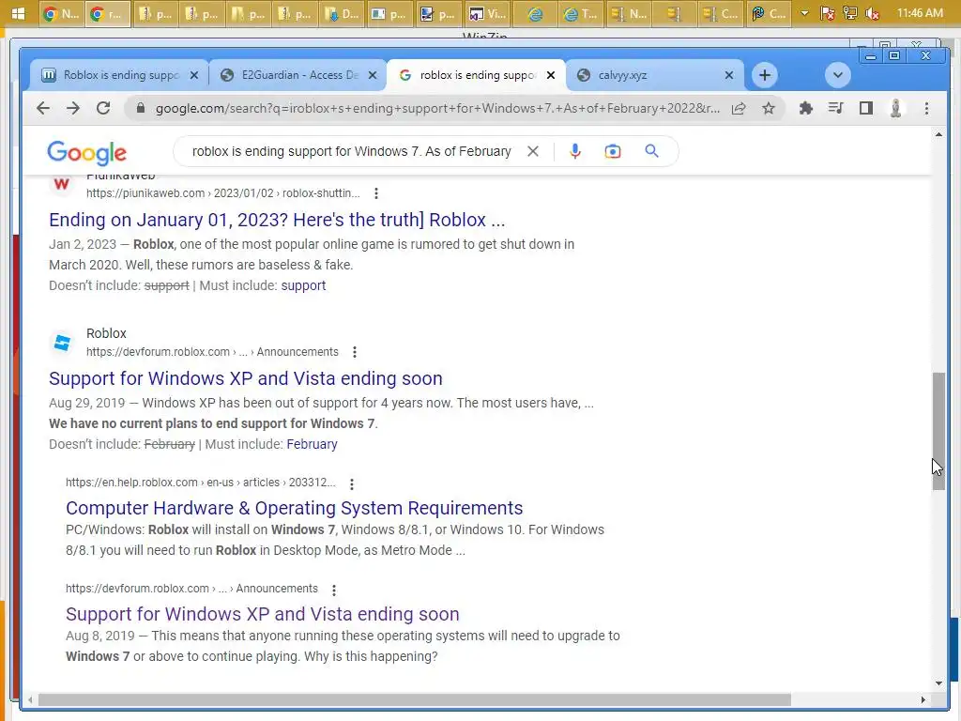Open the Vi... Visual Studio taskbar item
Viewport: 961px width, 721px height.
[x=487, y=13]
